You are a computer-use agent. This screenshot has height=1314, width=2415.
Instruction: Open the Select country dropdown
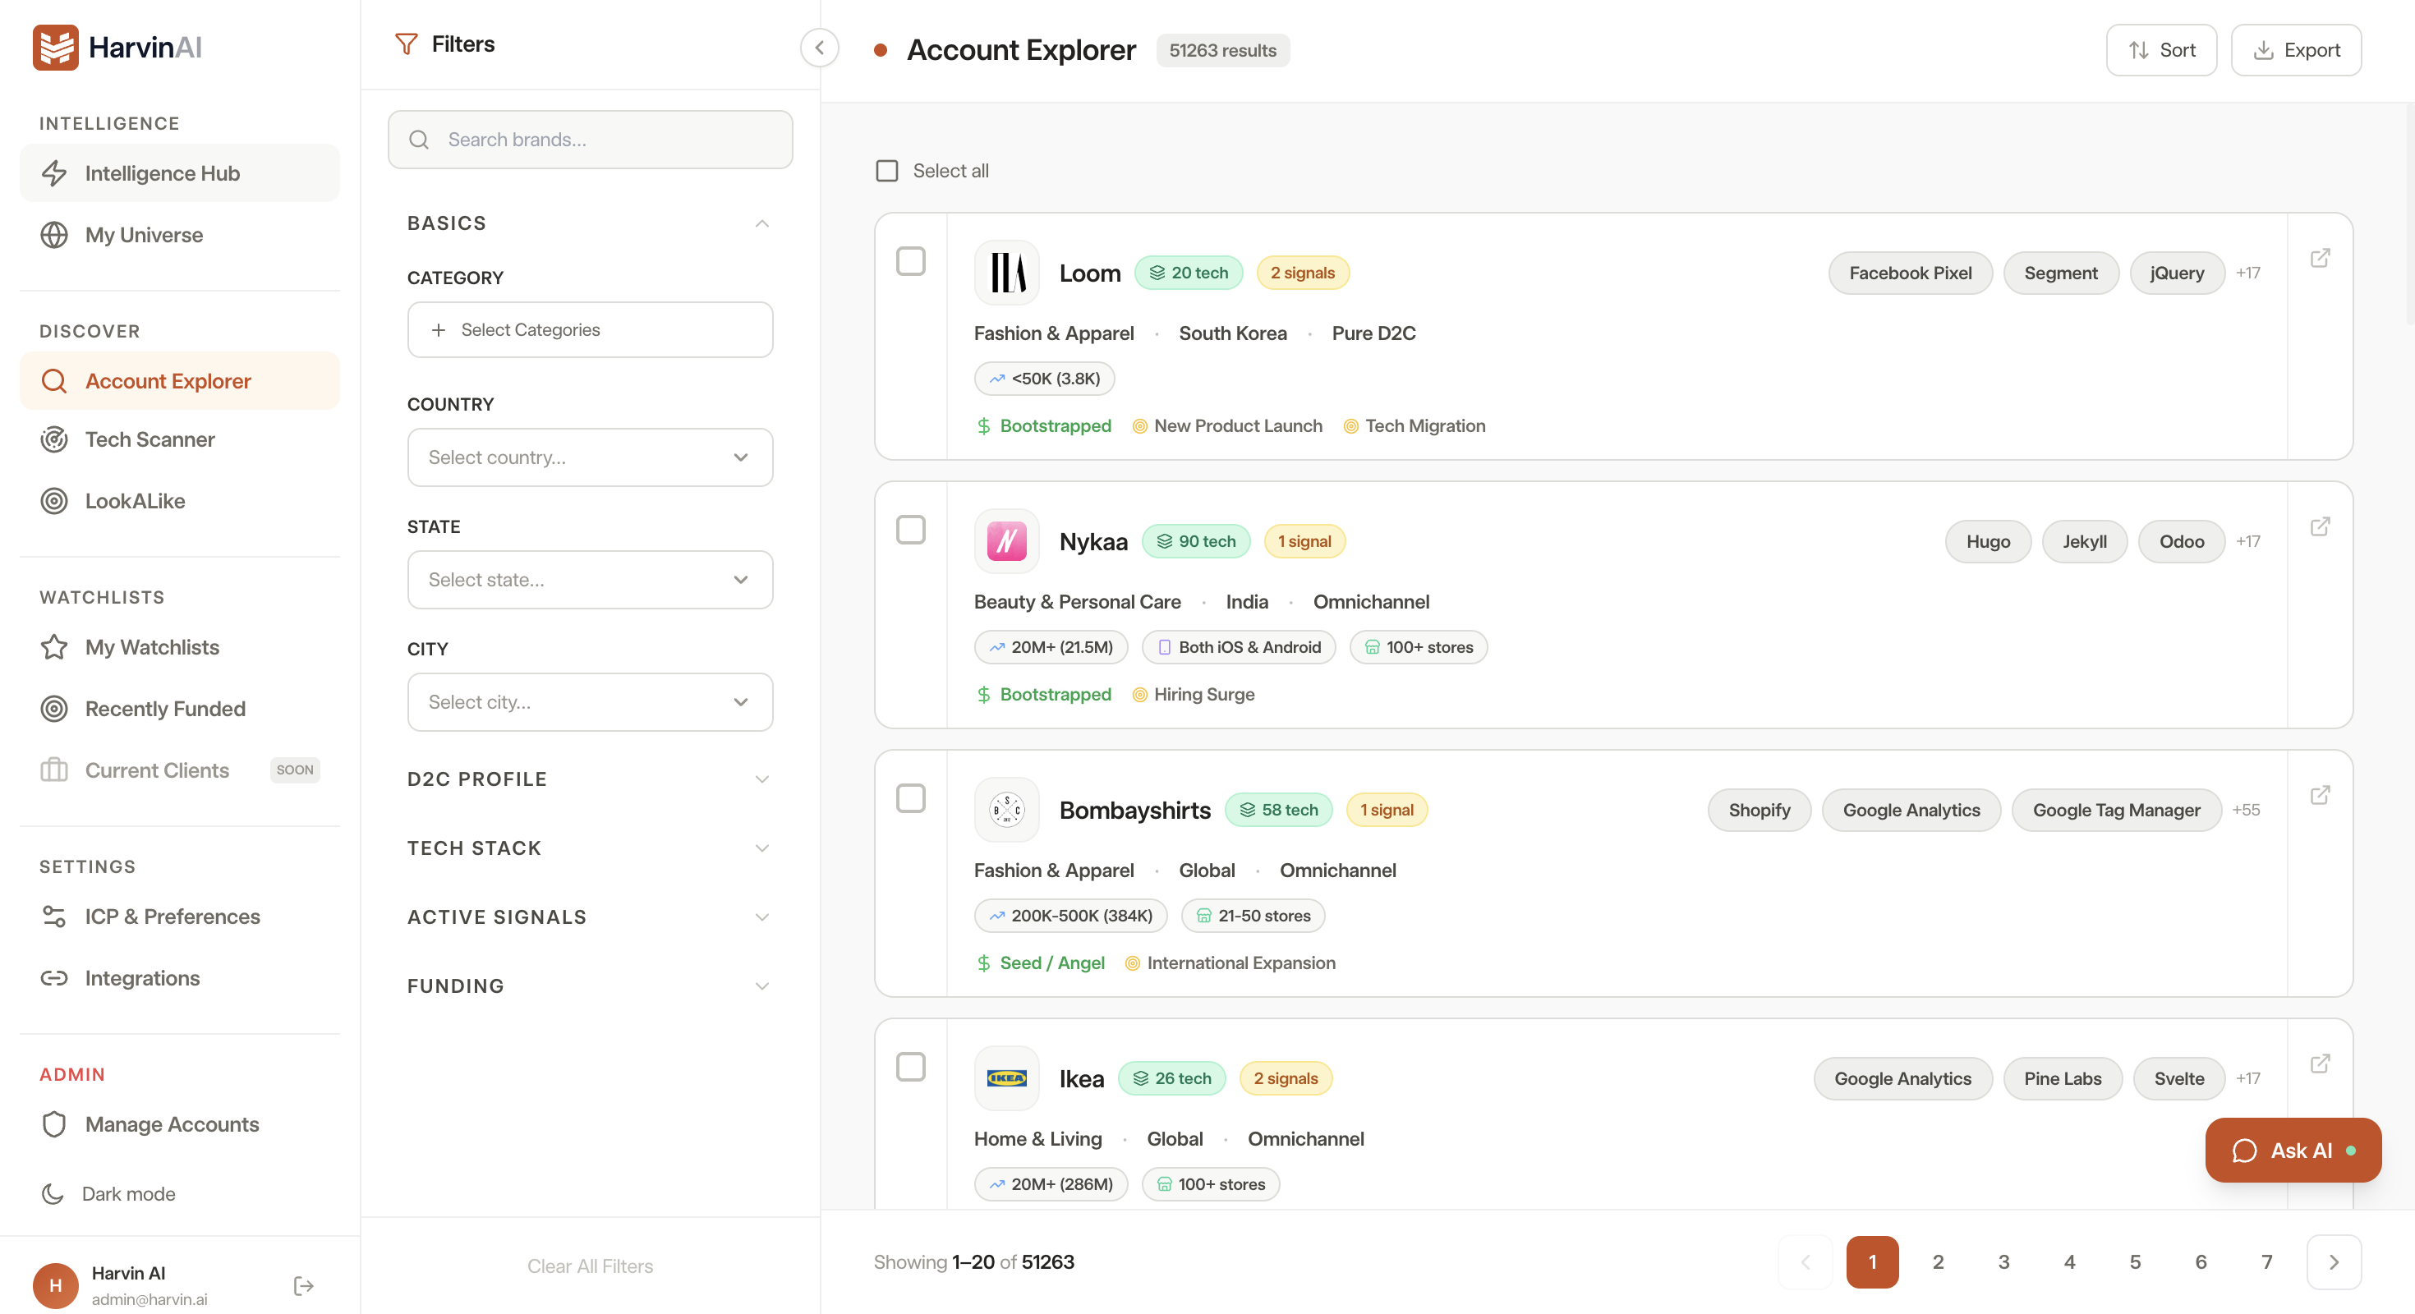[x=590, y=457]
